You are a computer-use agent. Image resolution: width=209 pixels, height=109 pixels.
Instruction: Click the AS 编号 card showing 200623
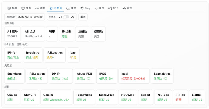(x=12, y=34)
